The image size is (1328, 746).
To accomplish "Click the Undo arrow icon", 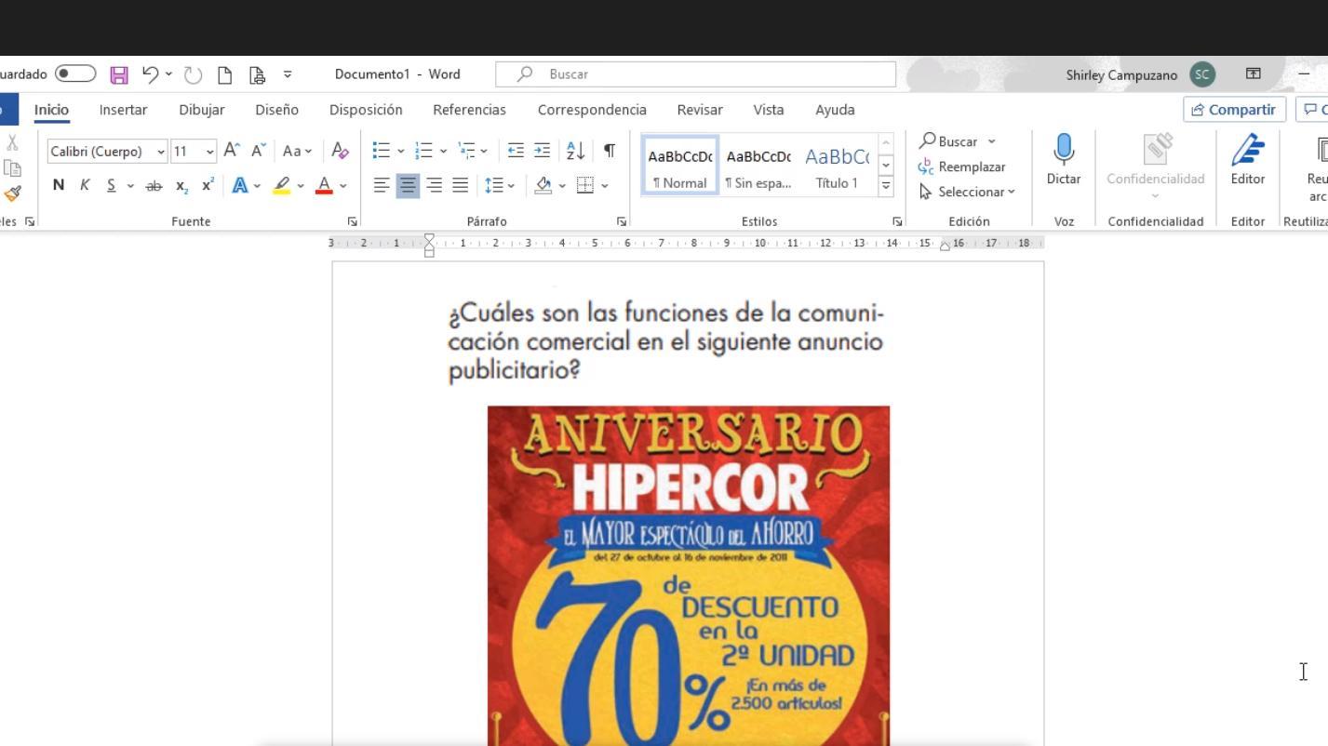I will 150,74.
